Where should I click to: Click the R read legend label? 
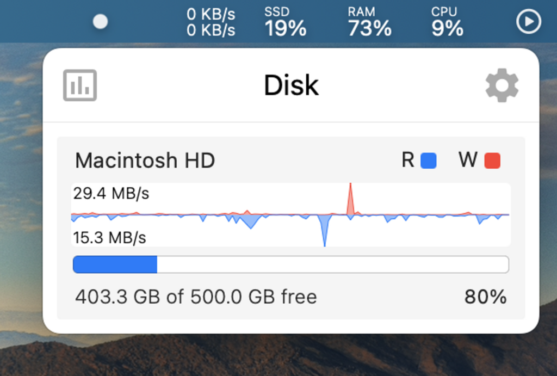coord(408,161)
